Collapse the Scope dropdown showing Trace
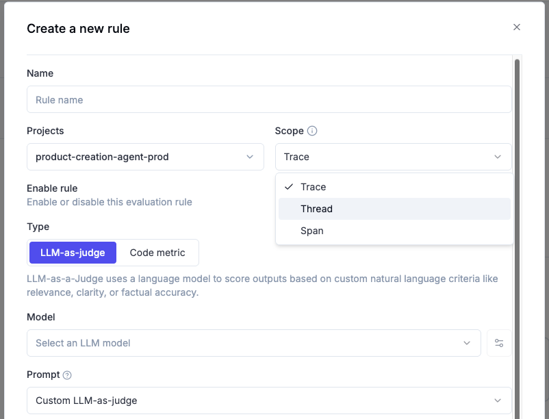The width and height of the screenshot is (549, 419). (383, 157)
